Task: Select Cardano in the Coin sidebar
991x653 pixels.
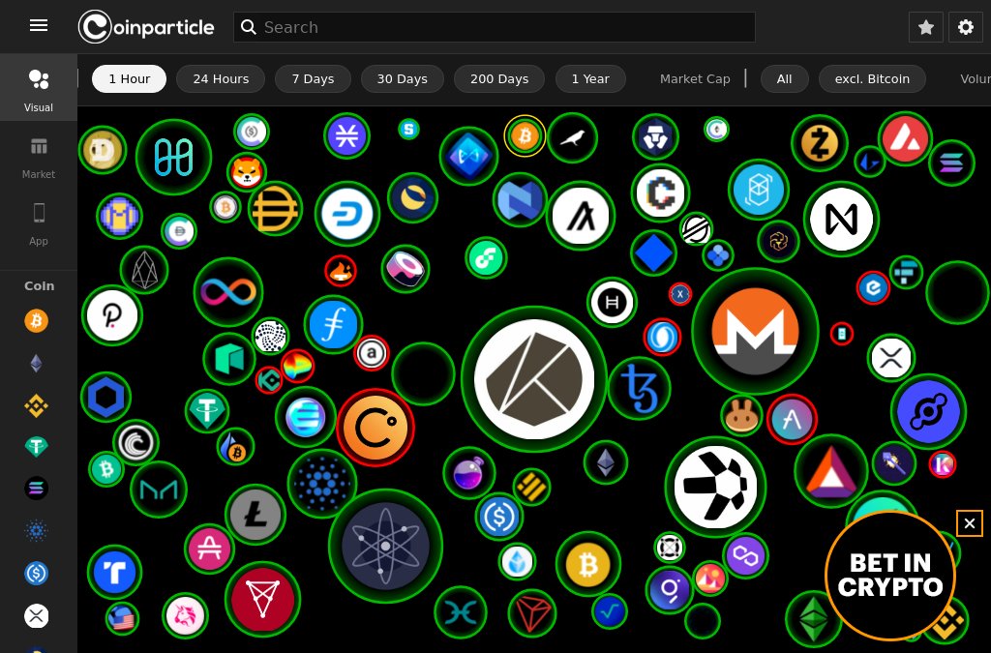Action: click(36, 531)
